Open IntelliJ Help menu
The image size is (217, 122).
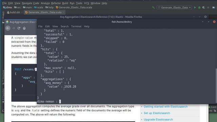pos(104,3)
